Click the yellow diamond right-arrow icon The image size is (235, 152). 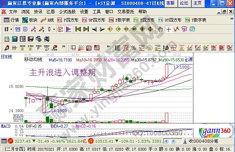pos(118,29)
